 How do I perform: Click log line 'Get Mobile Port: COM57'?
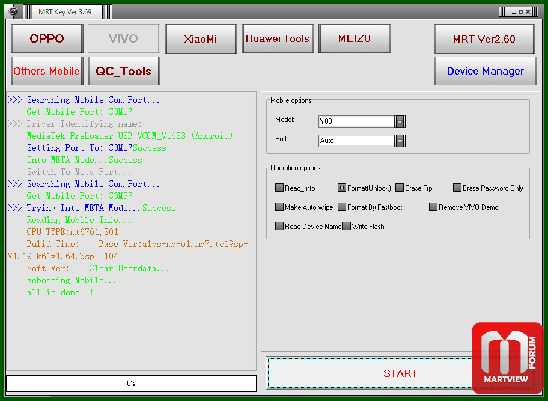pos(80,196)
